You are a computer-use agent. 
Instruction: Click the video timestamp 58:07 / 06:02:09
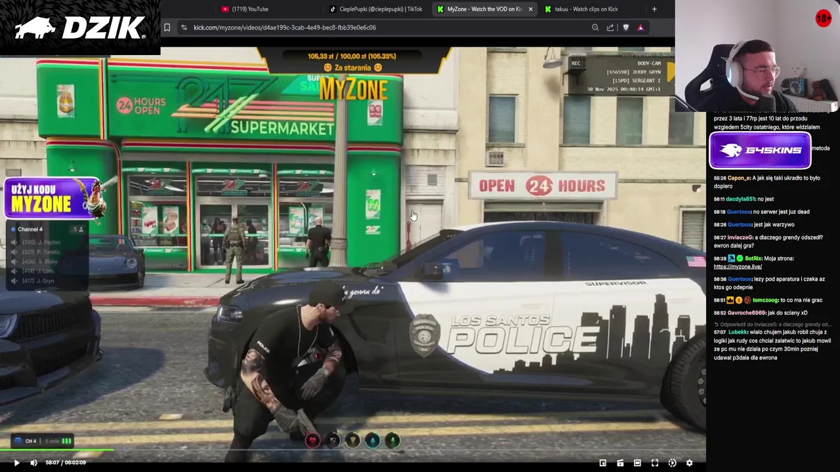pyautogui.click(x=66, y=463)
